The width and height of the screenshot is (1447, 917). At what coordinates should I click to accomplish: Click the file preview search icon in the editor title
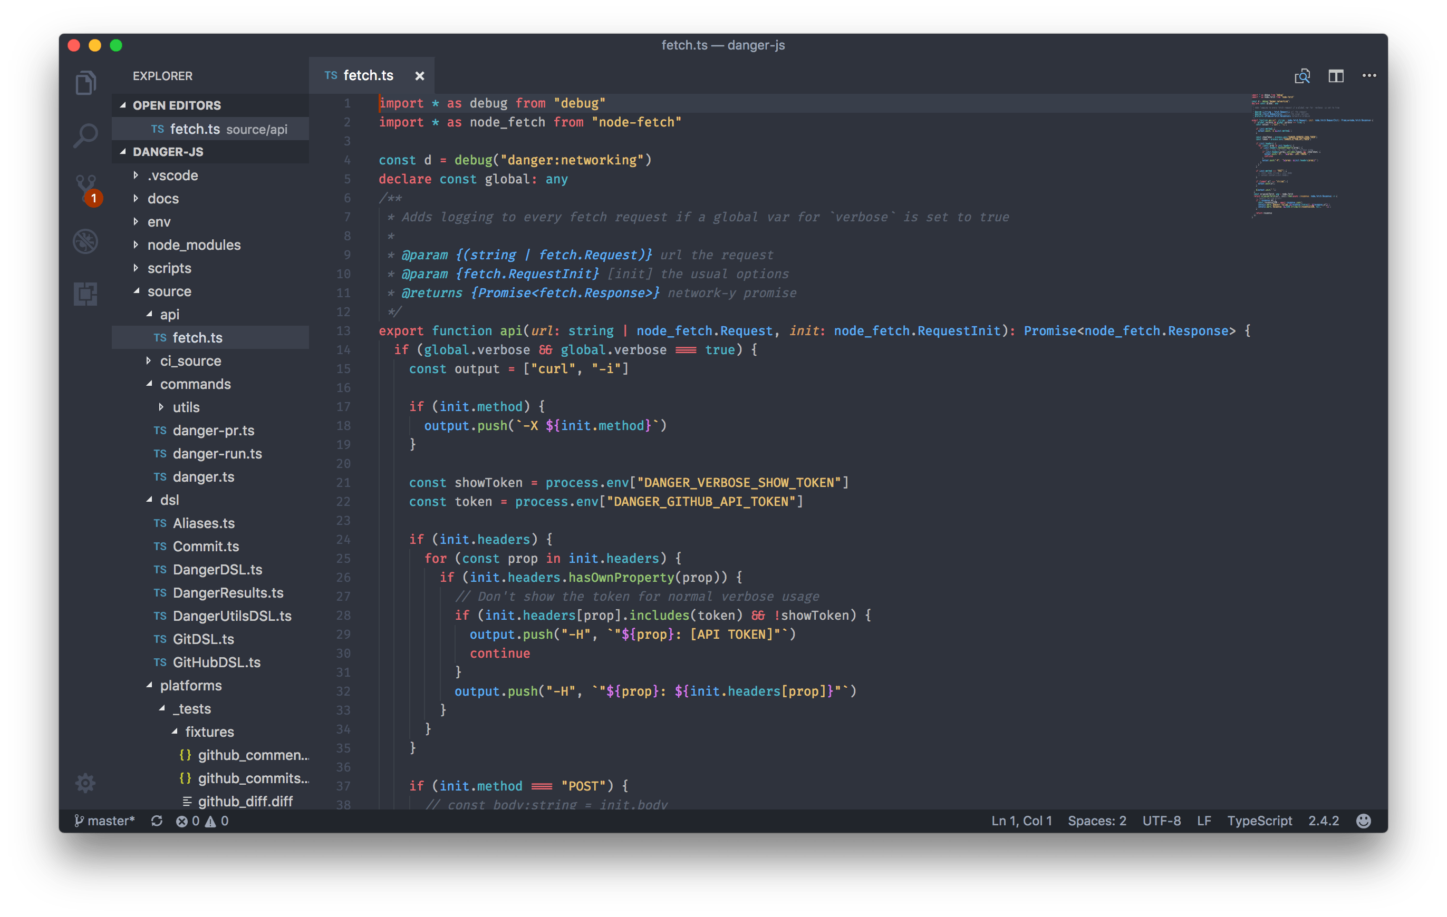click(1303, 76)
